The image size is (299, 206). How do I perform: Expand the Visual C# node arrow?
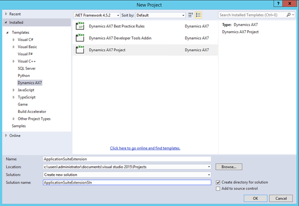[13, 40]
